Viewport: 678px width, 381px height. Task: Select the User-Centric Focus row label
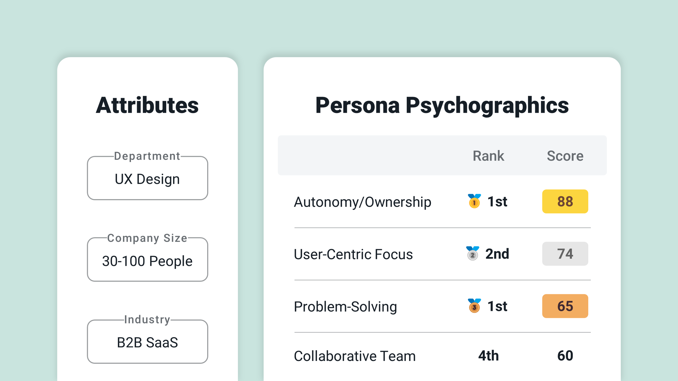tap(353, 254)
